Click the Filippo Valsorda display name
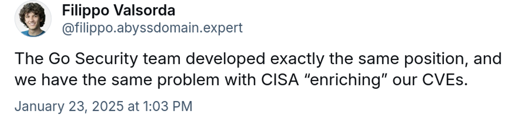 coord(118,11)
